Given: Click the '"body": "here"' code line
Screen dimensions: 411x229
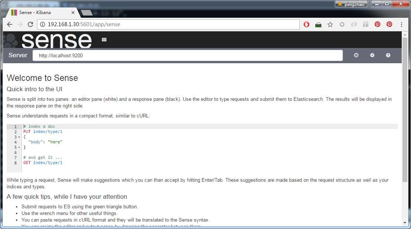Looking at the screenshot, I should 45,142.
